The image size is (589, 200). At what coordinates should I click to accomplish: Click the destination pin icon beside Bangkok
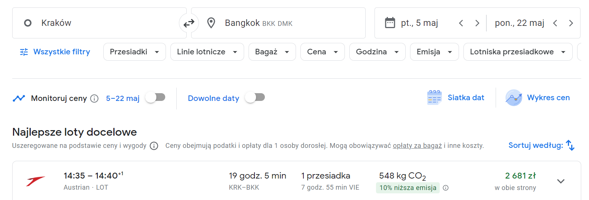pos(211,23)
